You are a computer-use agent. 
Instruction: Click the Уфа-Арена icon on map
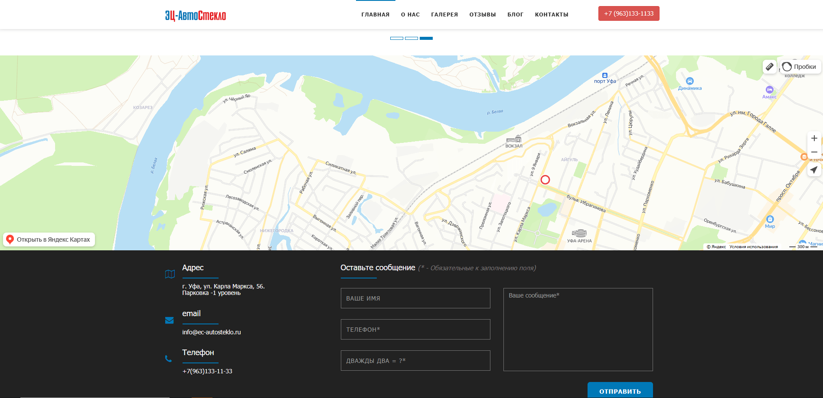pos(579,233)
